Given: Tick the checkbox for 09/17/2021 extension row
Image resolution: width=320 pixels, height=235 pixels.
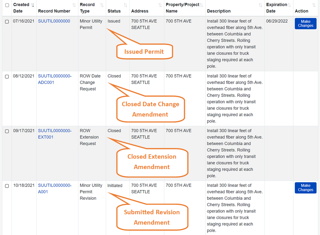Looking at the screenshot, I should (x=7, y=131).
